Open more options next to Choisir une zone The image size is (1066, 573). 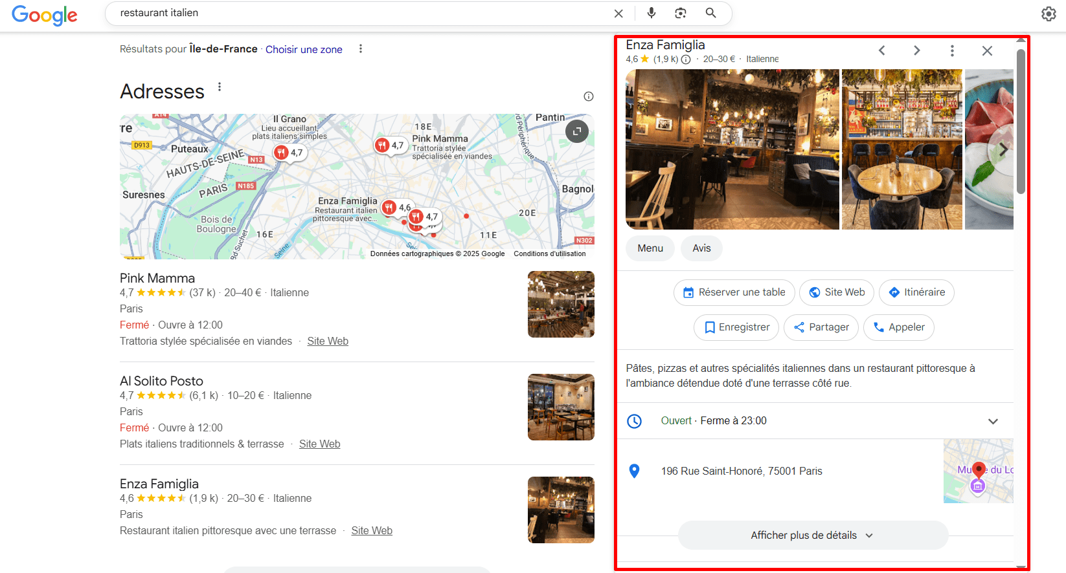click(x=361, y=49)
